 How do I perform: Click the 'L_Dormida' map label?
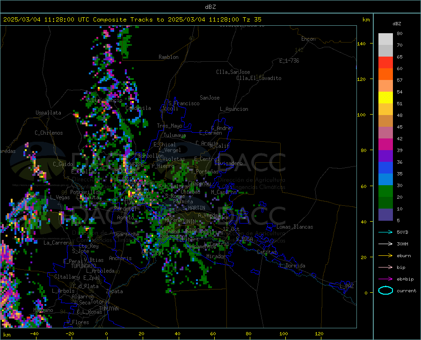(x=292, y=266)
